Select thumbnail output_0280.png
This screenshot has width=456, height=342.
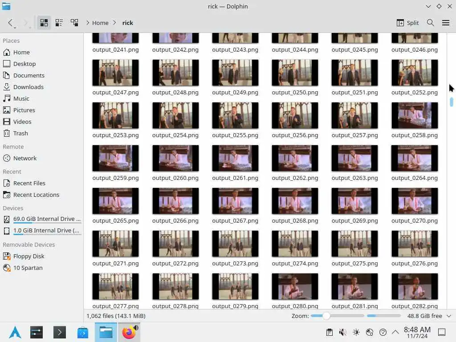295,286
